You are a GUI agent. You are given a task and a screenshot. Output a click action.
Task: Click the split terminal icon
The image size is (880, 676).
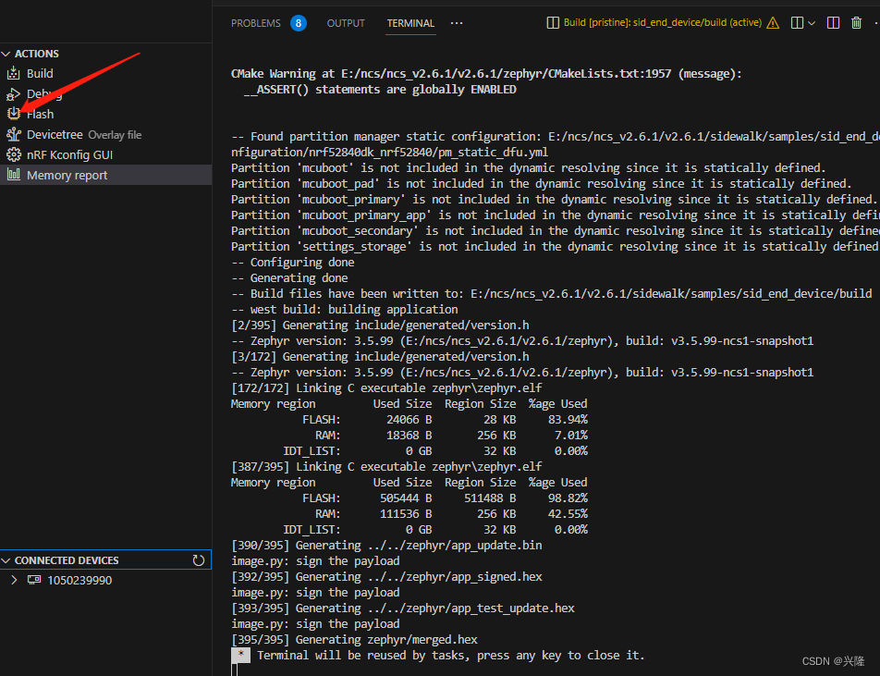click(x=797, y=23)
